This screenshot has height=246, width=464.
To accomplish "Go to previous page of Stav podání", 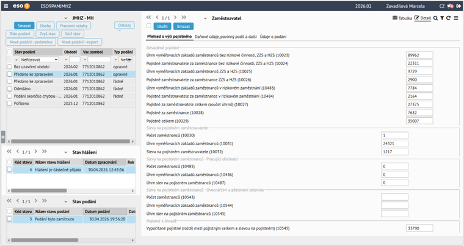I will (18, 201).
